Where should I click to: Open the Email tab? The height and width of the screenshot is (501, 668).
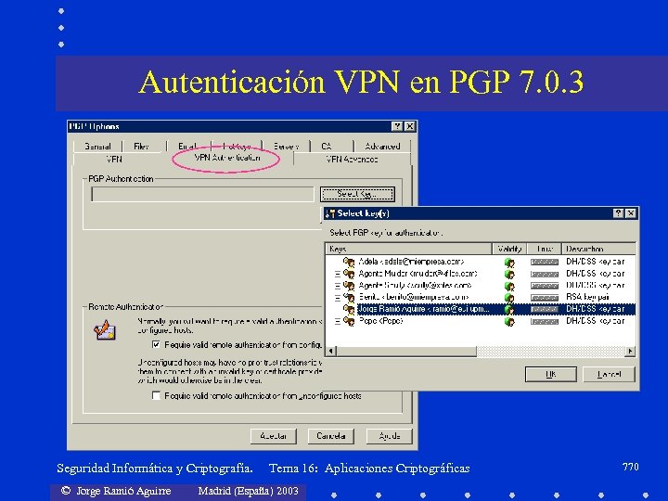[x=187, y=147]
